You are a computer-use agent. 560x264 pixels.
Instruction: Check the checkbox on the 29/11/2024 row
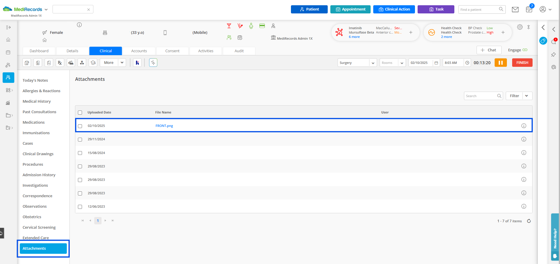80,139
